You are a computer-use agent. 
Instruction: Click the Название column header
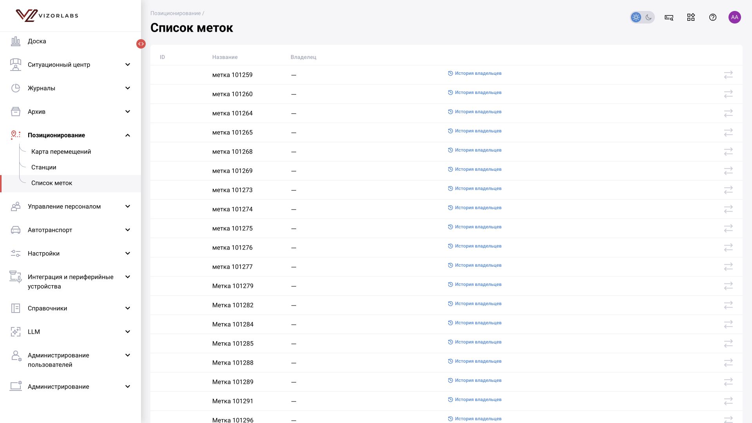point(225,57)
